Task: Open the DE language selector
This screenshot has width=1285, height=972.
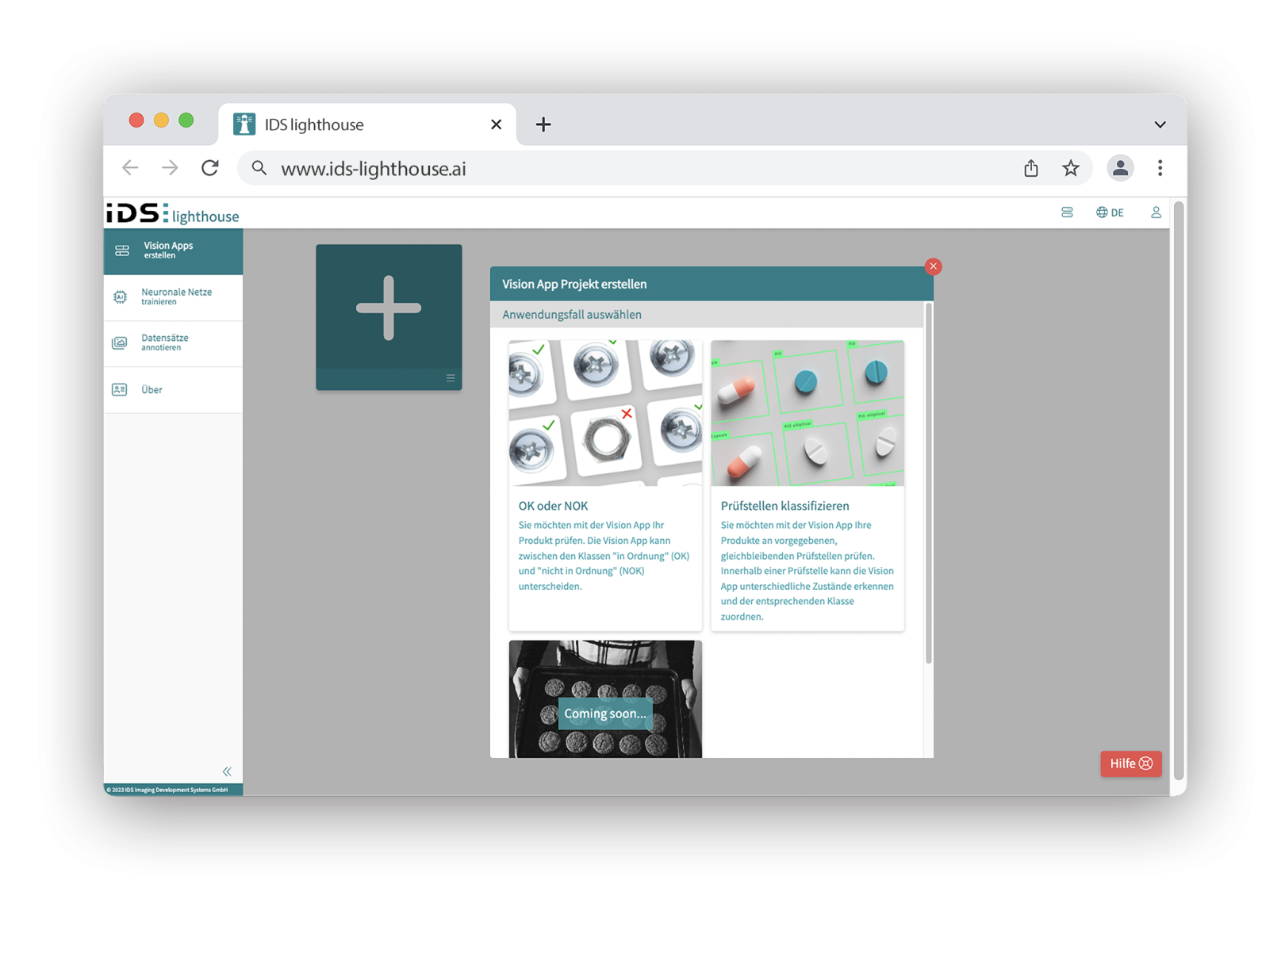Action: click(1110, 212)
